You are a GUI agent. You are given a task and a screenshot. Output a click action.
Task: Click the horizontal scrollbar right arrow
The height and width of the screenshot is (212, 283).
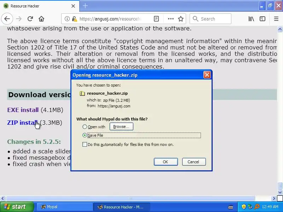point(274,199)
